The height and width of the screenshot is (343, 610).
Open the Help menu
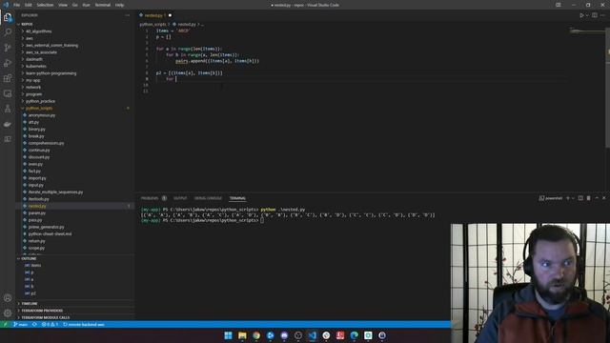tap(119, 5)
